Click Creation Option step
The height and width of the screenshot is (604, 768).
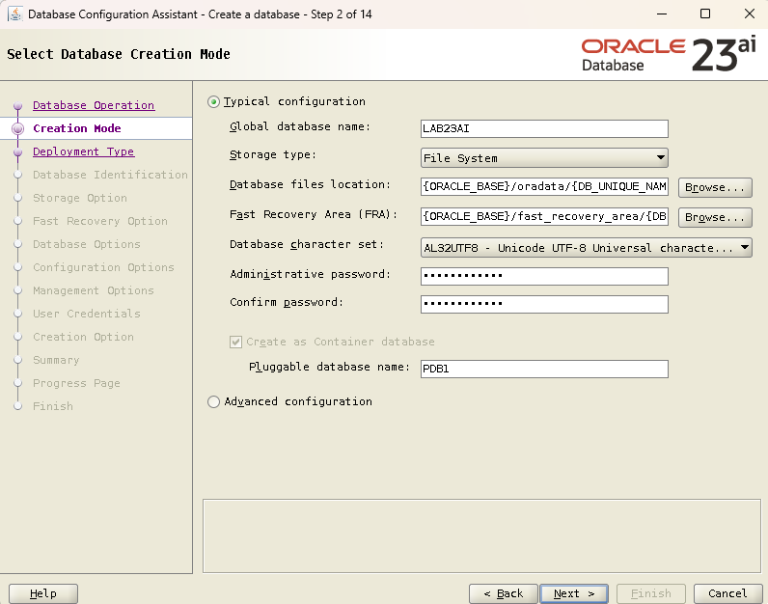tap(83, 337)
